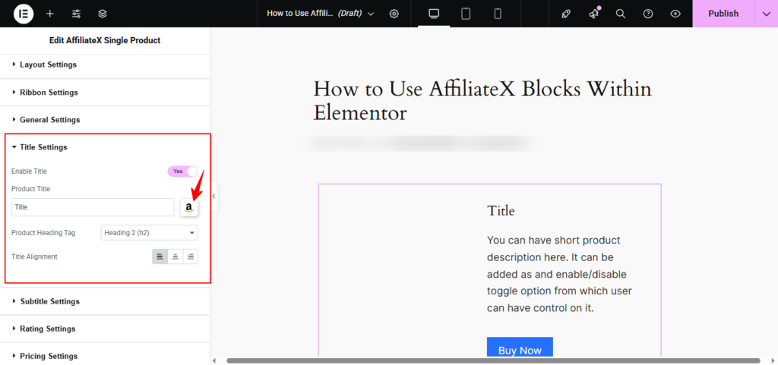The image size is (778, 365).
Task: Open the Help question mark icon
Action: (x=648, y=14)
